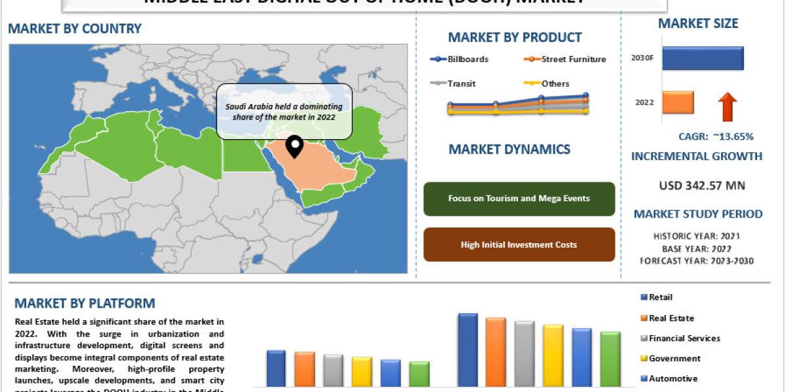The width and height of the screenshot is (785, 392).
Task: Click the Transit gray legend line marker
Action: 438,84
